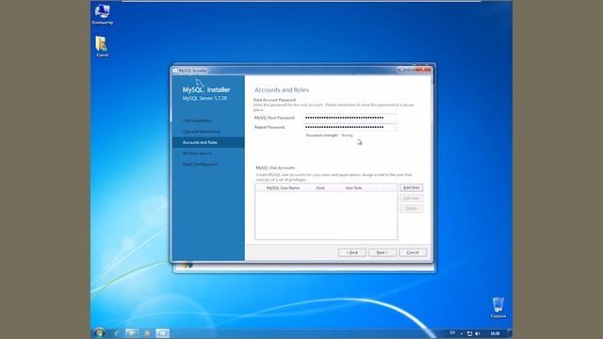Open the volume control tray icon
The image size is (603, 339).
pyautogui.click(x=478, y=333)
